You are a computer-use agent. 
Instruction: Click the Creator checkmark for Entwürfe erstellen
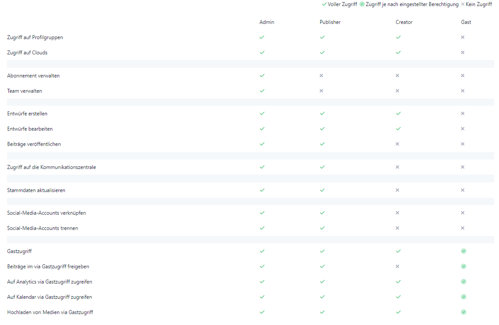(x=398, y=113)
